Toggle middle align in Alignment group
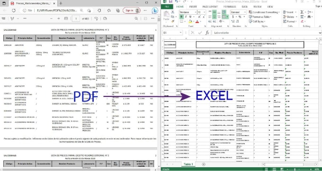 (214, 12)
